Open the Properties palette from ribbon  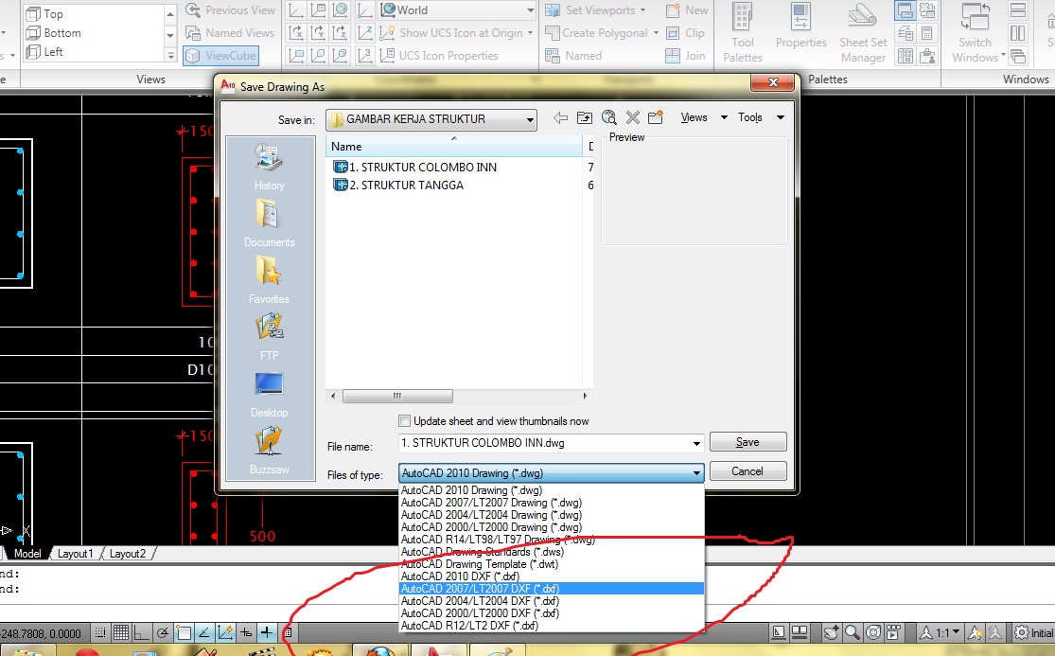tap(800, 27)
